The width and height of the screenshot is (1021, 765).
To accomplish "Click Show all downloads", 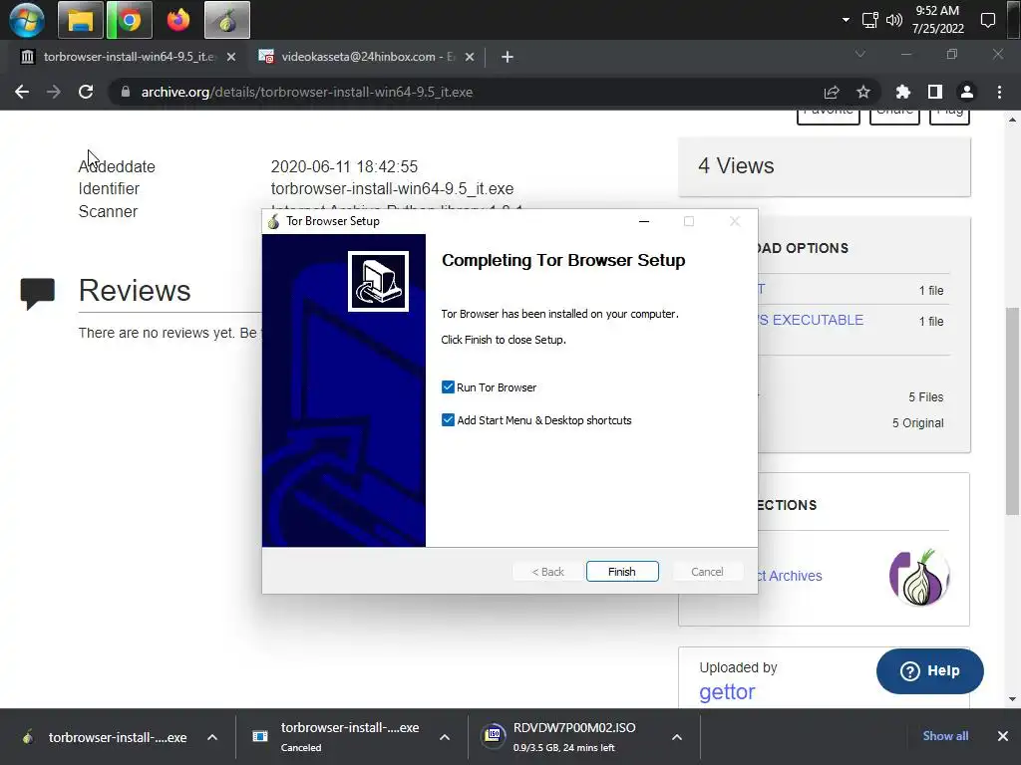I will coord(945,736).
